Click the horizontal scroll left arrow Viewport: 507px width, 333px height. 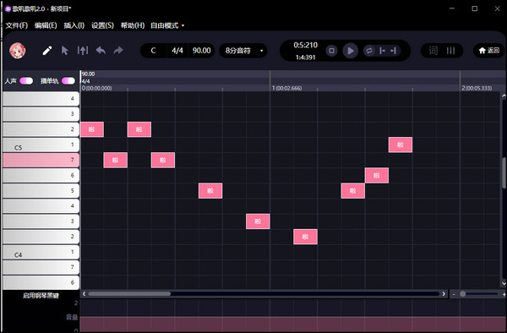click(x=84, y=294)
